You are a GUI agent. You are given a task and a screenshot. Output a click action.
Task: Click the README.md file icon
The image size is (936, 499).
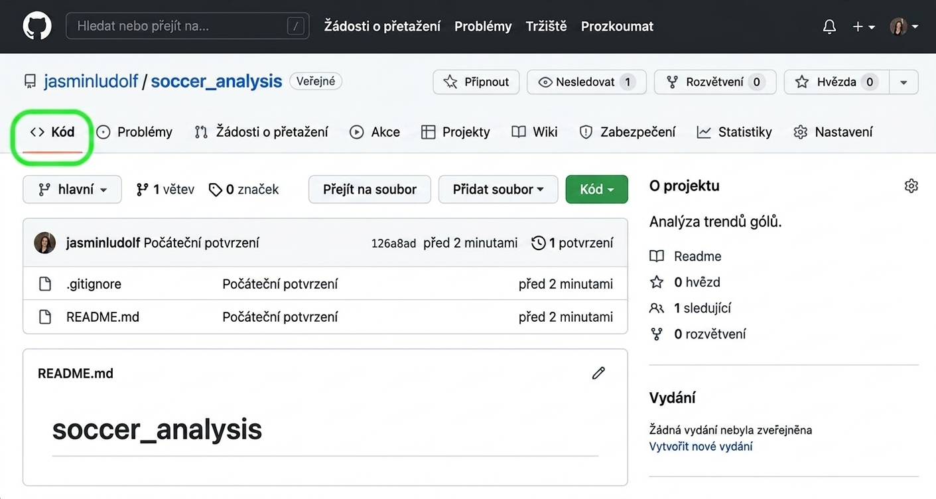click(x=45, y=317)
